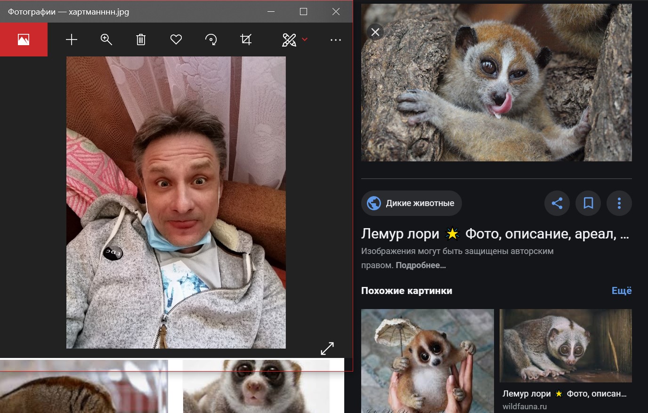Image resolution: width=648 pixels, height=413 pixels.
Task: Open the three-dot See more menu in Photos
Action: click(x=336, y=40)
